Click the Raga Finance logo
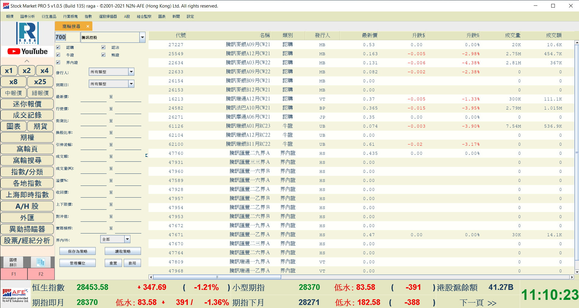Viewport: 579px width, 308px height. (27, 33)
